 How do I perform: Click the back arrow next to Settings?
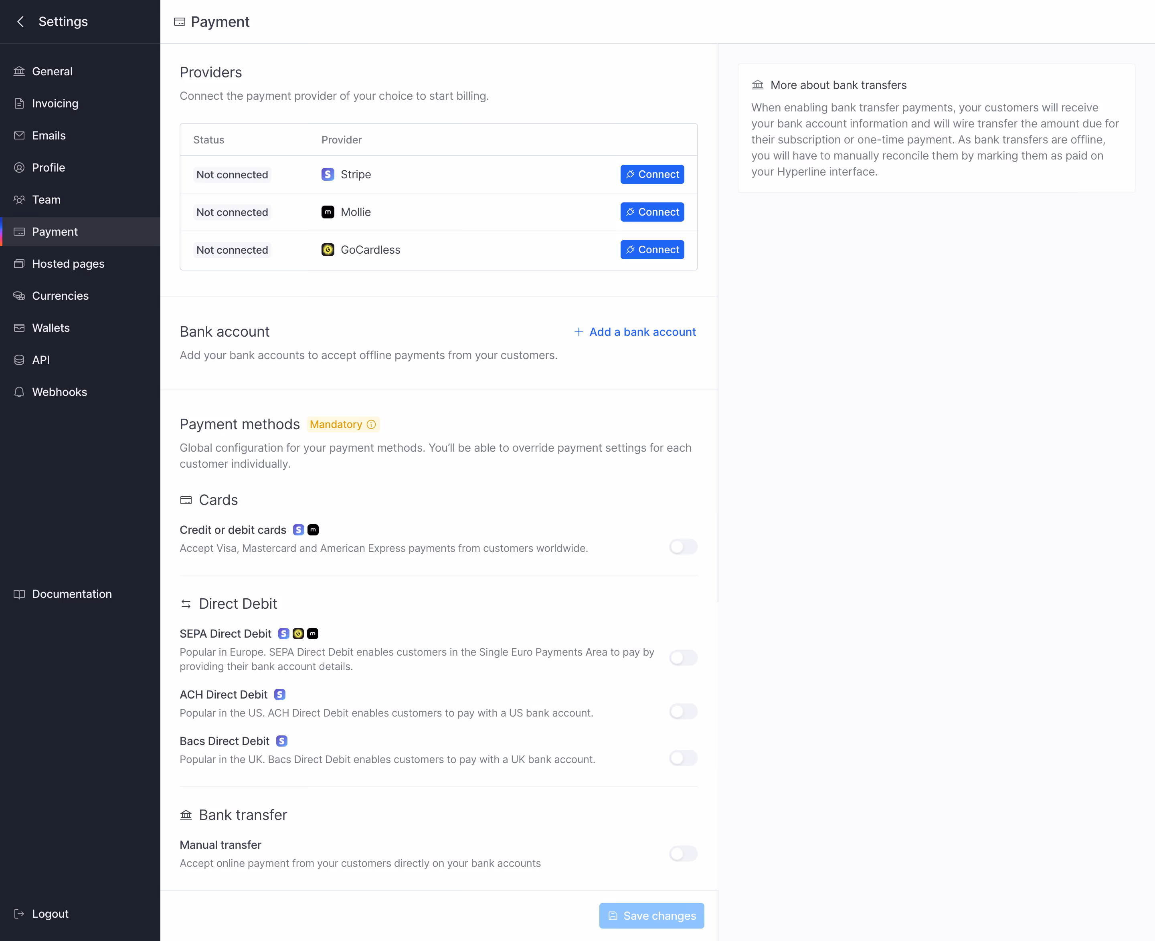[x=20, y=22]
